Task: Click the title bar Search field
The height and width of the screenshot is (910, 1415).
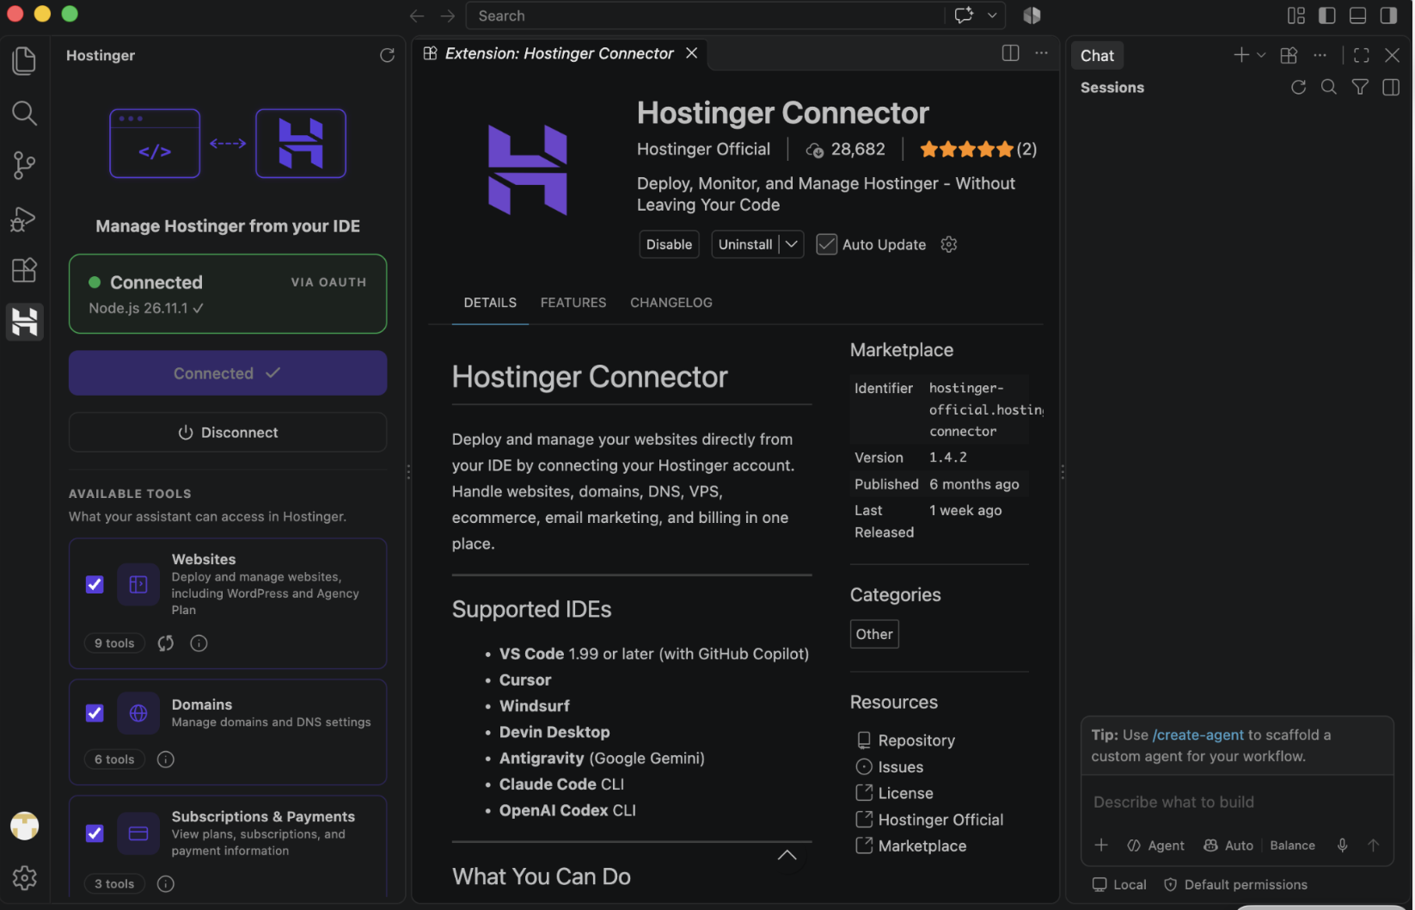Action: click(705, 15)
